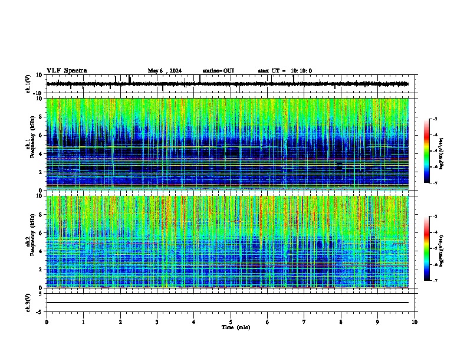Click the ch.1 PSD color scale bar
467x361 pixels.
(x=427, y=151)
